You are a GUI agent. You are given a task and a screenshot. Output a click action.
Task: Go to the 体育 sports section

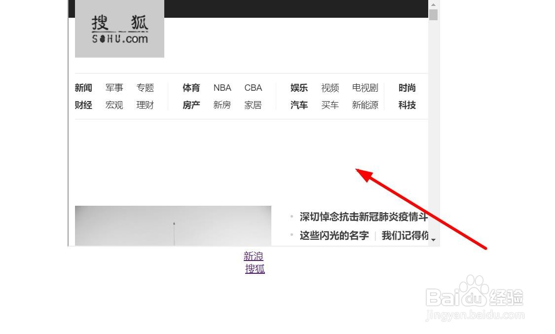[x=191, y=88]
